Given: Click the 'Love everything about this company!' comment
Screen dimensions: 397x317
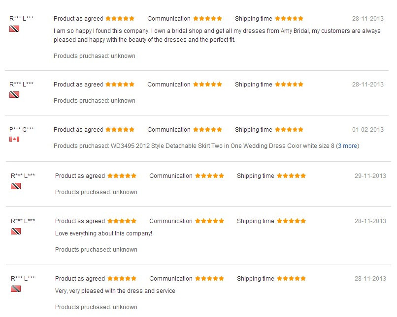Looking at the screenshot, I should pyautogui.click(x=103, y=233).
